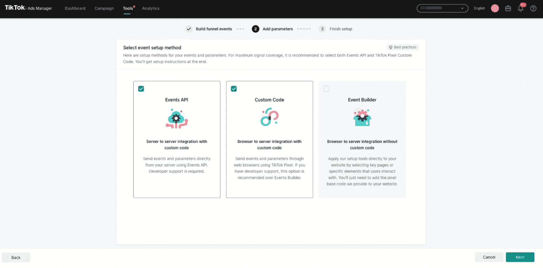Click the Events API cloud gear illustration
This screenshot has height=268, width=543.
pos(177,118)
